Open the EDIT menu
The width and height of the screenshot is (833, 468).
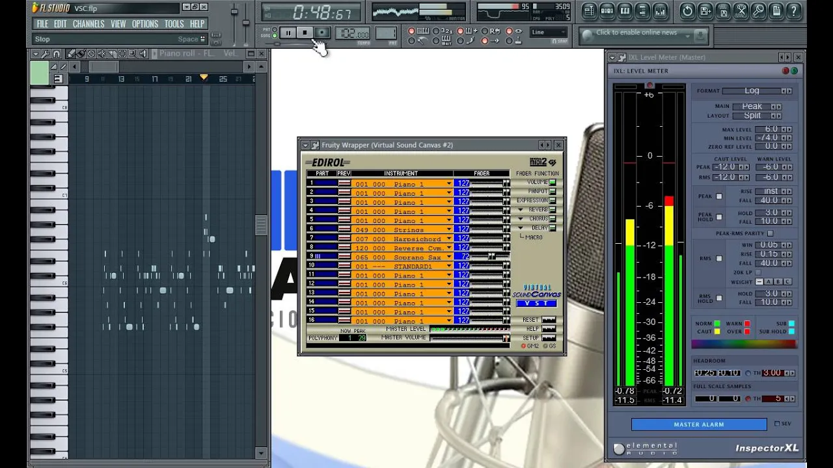pyautogui.click(x=61, y=24)
